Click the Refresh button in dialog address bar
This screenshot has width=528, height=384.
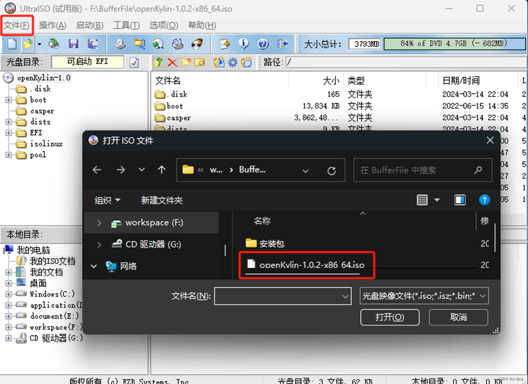[332, 171]
